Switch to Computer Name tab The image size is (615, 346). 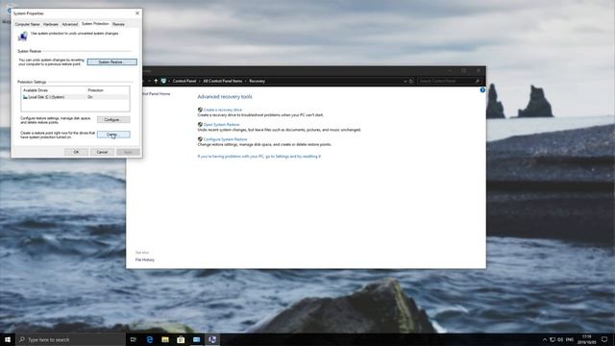27,24
